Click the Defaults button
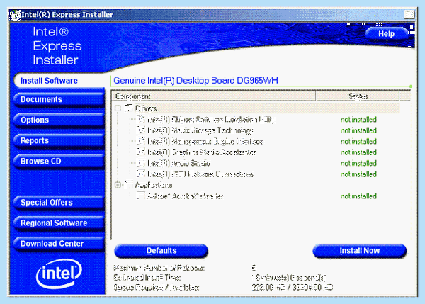425x304 pixels. click(161, 251)
